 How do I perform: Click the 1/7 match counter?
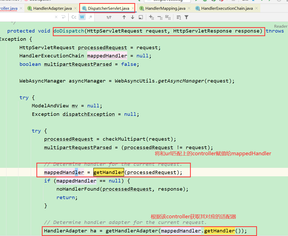(109, 17)
